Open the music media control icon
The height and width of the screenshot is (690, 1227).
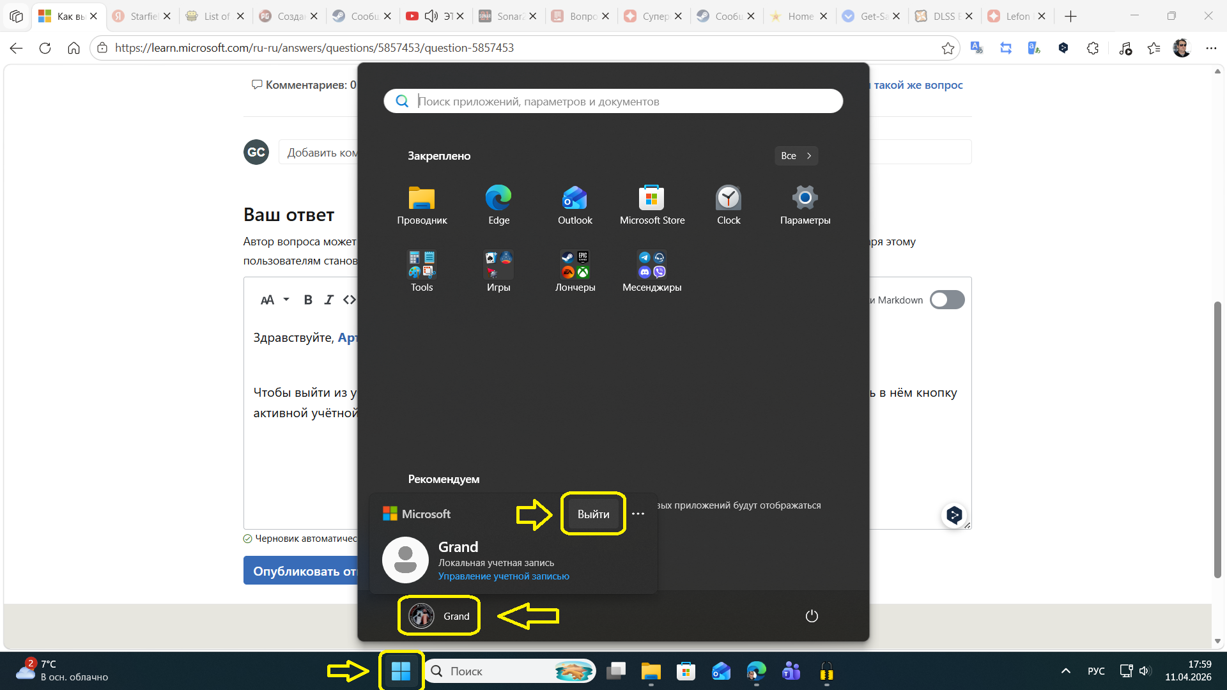pyautogui.click(x=1125, y=48)
